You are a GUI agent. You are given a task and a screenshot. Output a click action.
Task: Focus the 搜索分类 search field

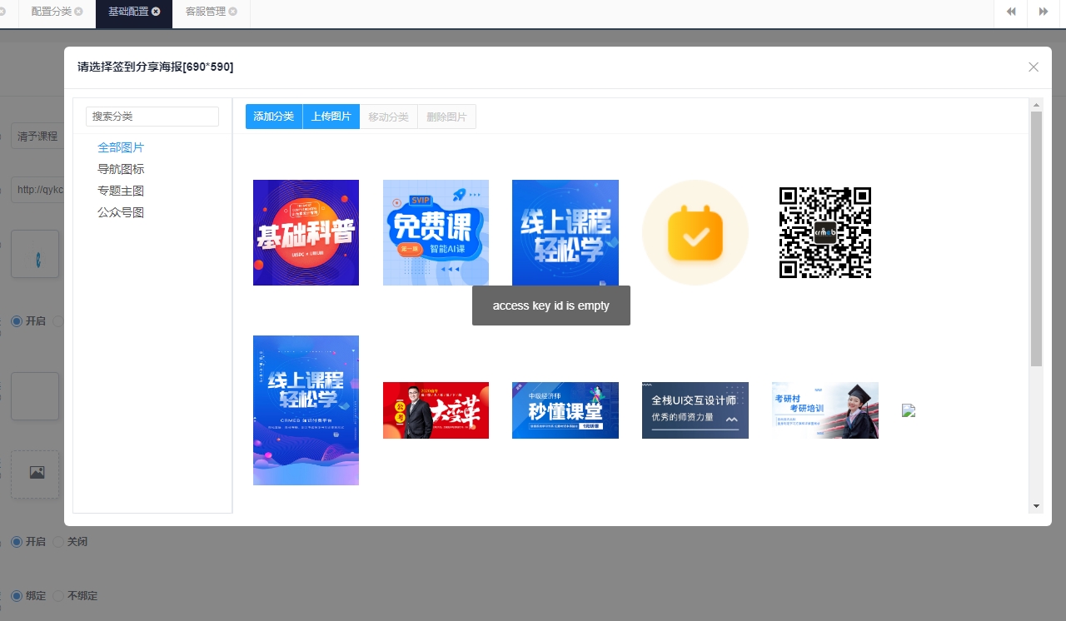click(152, 117)
